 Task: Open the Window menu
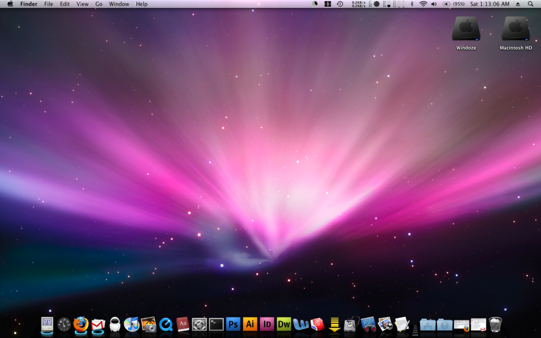click(x=119, y=4)
